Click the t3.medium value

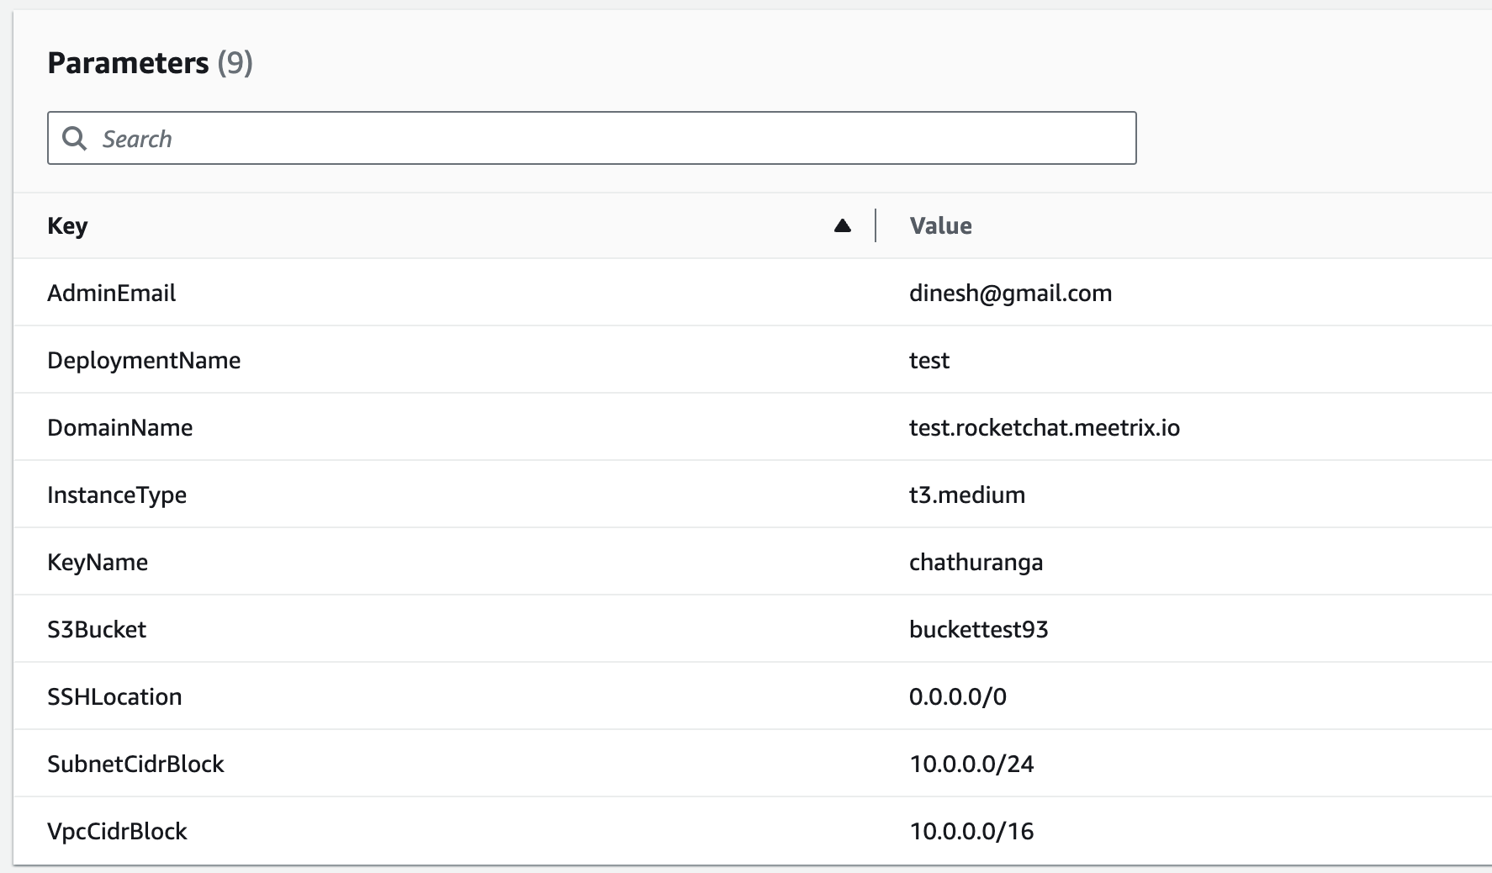click(x=966, y=495)
